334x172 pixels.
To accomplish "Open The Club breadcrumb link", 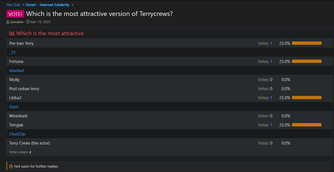I will [x=13, y=5].
